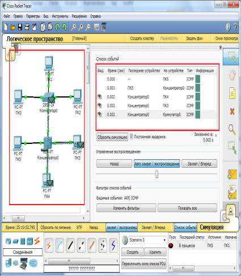241x276 pixels.
Task: Toggle eye icon for Концентратор0 to ПК4 event
Action: (100, 97)
